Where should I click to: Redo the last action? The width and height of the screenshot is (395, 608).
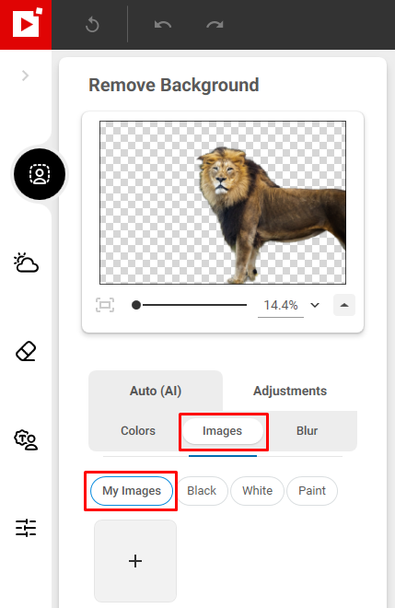pos(215,25)
